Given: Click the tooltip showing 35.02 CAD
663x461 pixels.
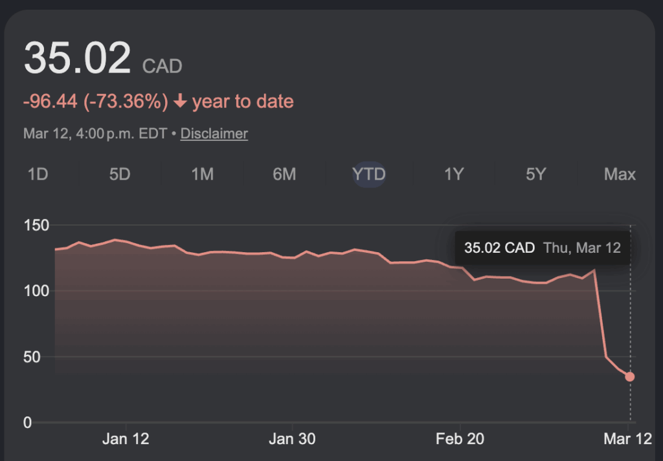Looking at the screenshot, I should coord(542,248).
